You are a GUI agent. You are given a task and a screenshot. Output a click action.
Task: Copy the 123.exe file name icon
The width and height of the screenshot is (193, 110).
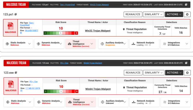[16, 73]
